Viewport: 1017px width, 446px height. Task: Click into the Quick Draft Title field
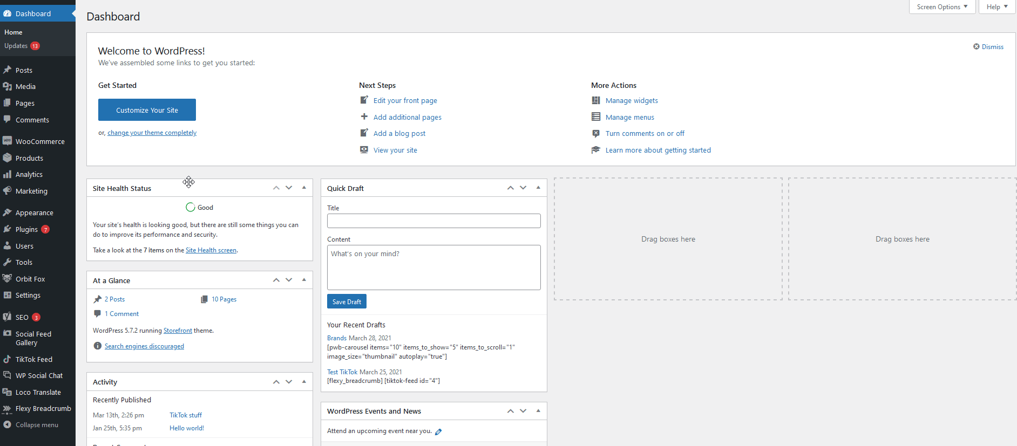(433, 221)
